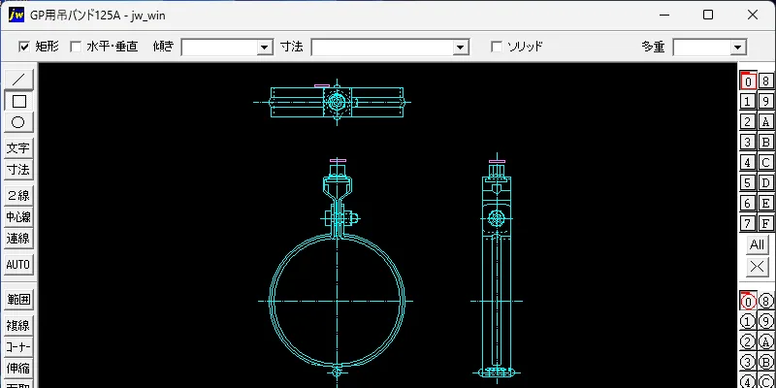This screenshot has height=388, width=776.
Task: Select the circle drawing tool
Action: click(x=18, y=122)
